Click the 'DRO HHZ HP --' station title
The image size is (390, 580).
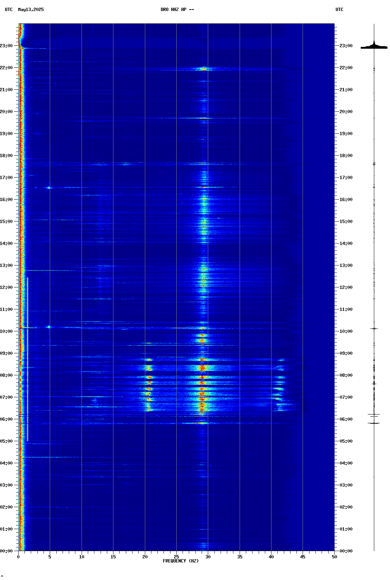click(x=177, y=10)
